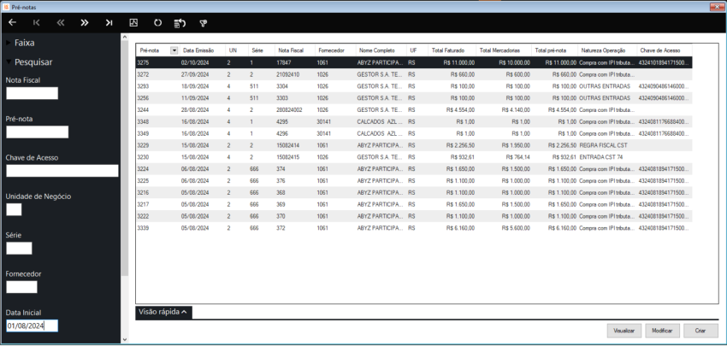Screen dimensions: 727x346
Task: Sort by Série column header
Action: pos(261,50)
